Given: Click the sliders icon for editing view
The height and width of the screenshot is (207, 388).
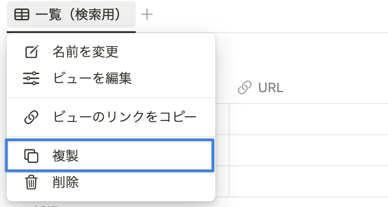Looking at the screenshot, I should coord(31,78).
